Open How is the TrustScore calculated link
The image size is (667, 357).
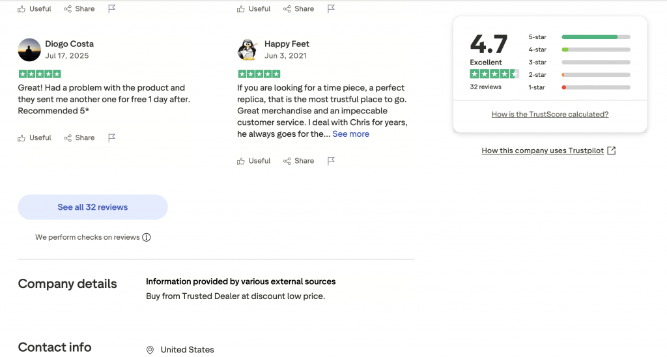point(550,115)
